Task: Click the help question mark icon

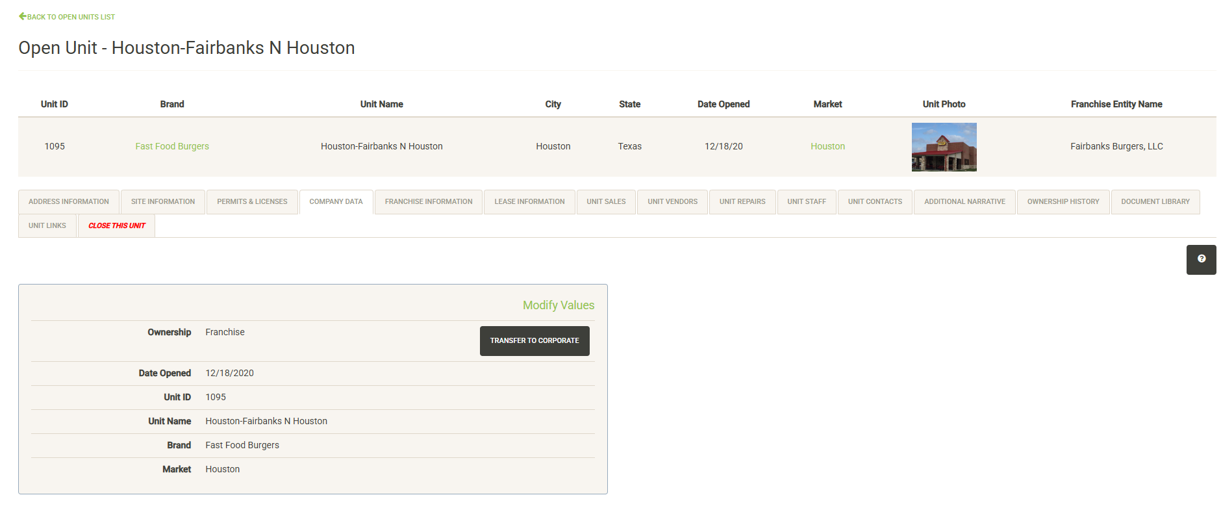Action: coord(1201,259)
